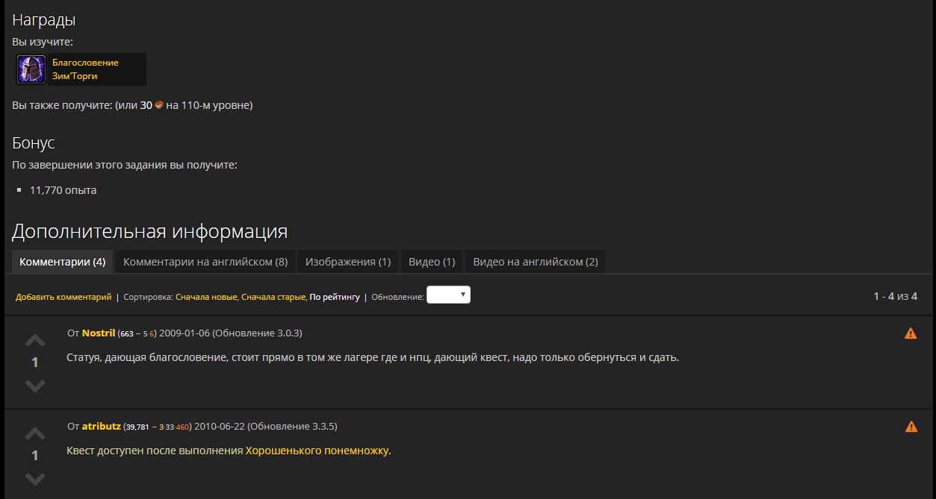Open Комментарии на английском (8) tab

(205, 262)
